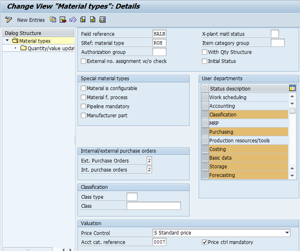This screenshot has width=300, height=251.
Task: Select the MRP department row
Action: pyautogui.click(x=248, y=123)
